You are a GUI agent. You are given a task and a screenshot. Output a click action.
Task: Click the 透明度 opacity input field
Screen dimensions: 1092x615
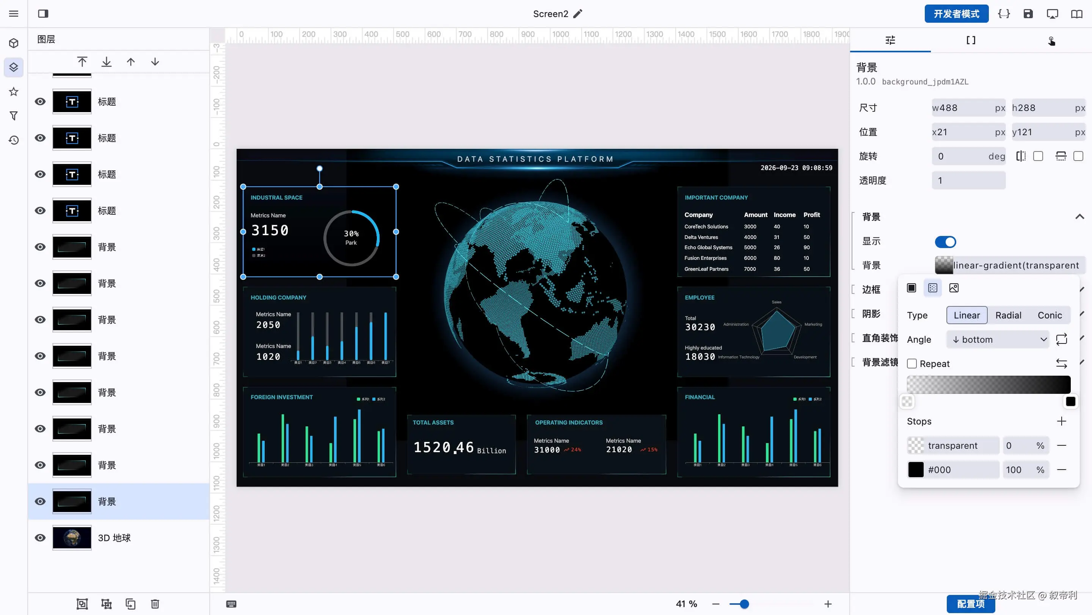pyautogui.click(x=969, y=180)
